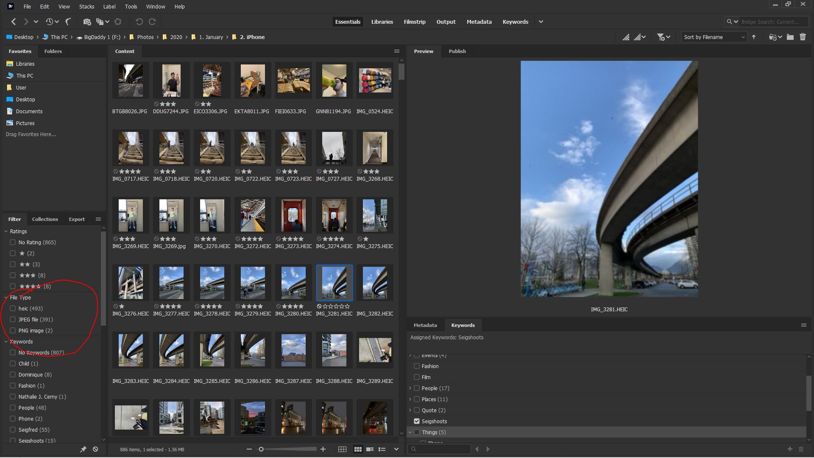Toggle the JPEG file type filter checkbox
Viewport: 814px width, 458px height.
12,319
